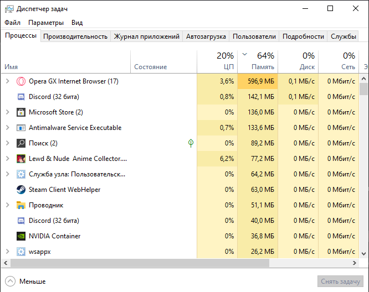Select the 26,2 МБ memory cell
The width and height of the screenshot is (369, 292).
[x=258, y=252]
